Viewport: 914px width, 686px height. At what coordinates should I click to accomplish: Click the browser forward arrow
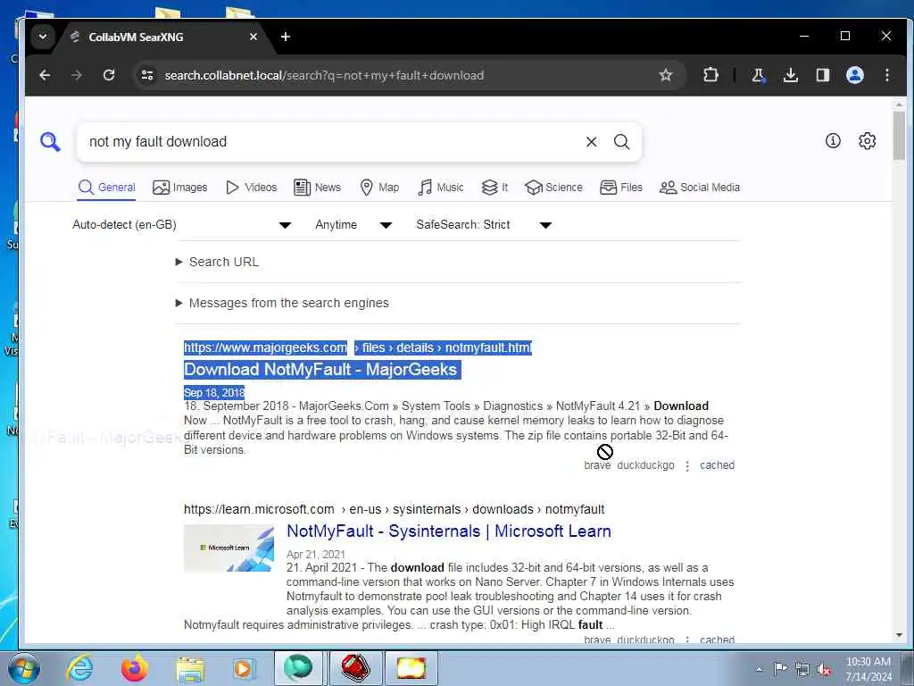[x=77, y=75]
